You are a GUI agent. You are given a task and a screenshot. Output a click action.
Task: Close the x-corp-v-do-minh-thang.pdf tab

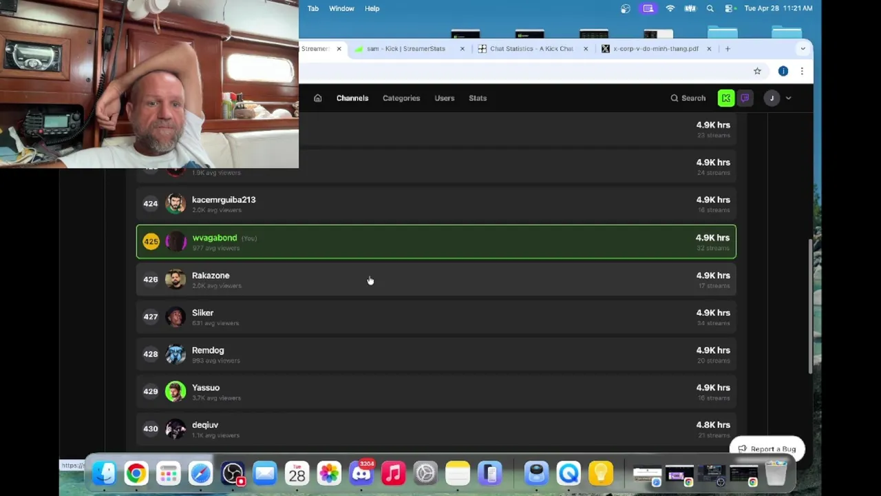click(x=709, y=49)
